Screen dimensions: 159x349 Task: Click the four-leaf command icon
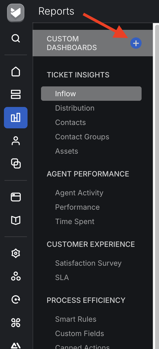pos(16,323)
